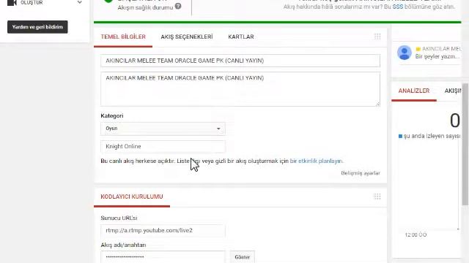The image size is (469, 263).
Task: Click Göster to reveal stream key
Action: tap(243, 257)
